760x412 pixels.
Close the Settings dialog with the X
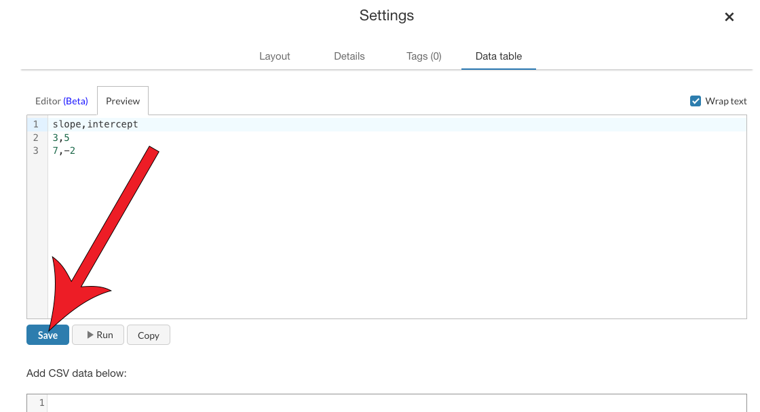(729, 16)
